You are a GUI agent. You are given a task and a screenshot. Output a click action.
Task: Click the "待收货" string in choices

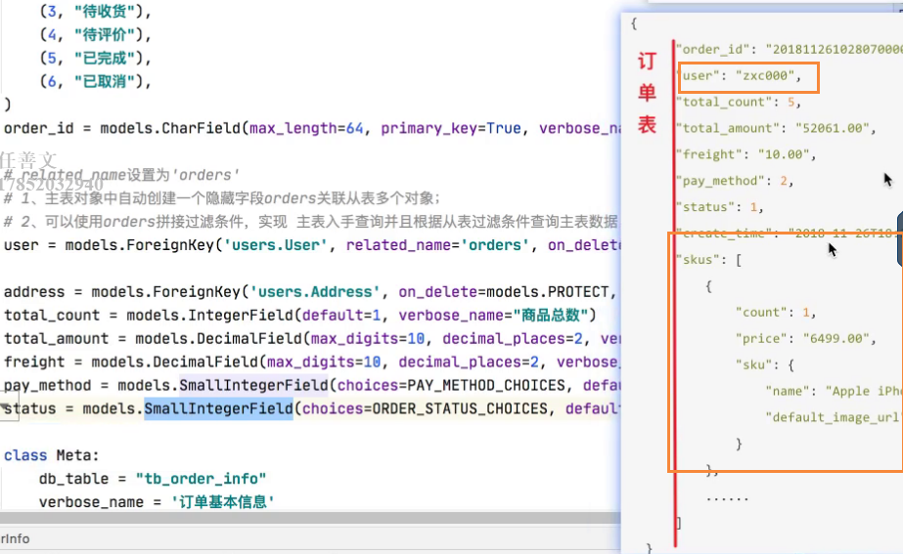105,11
